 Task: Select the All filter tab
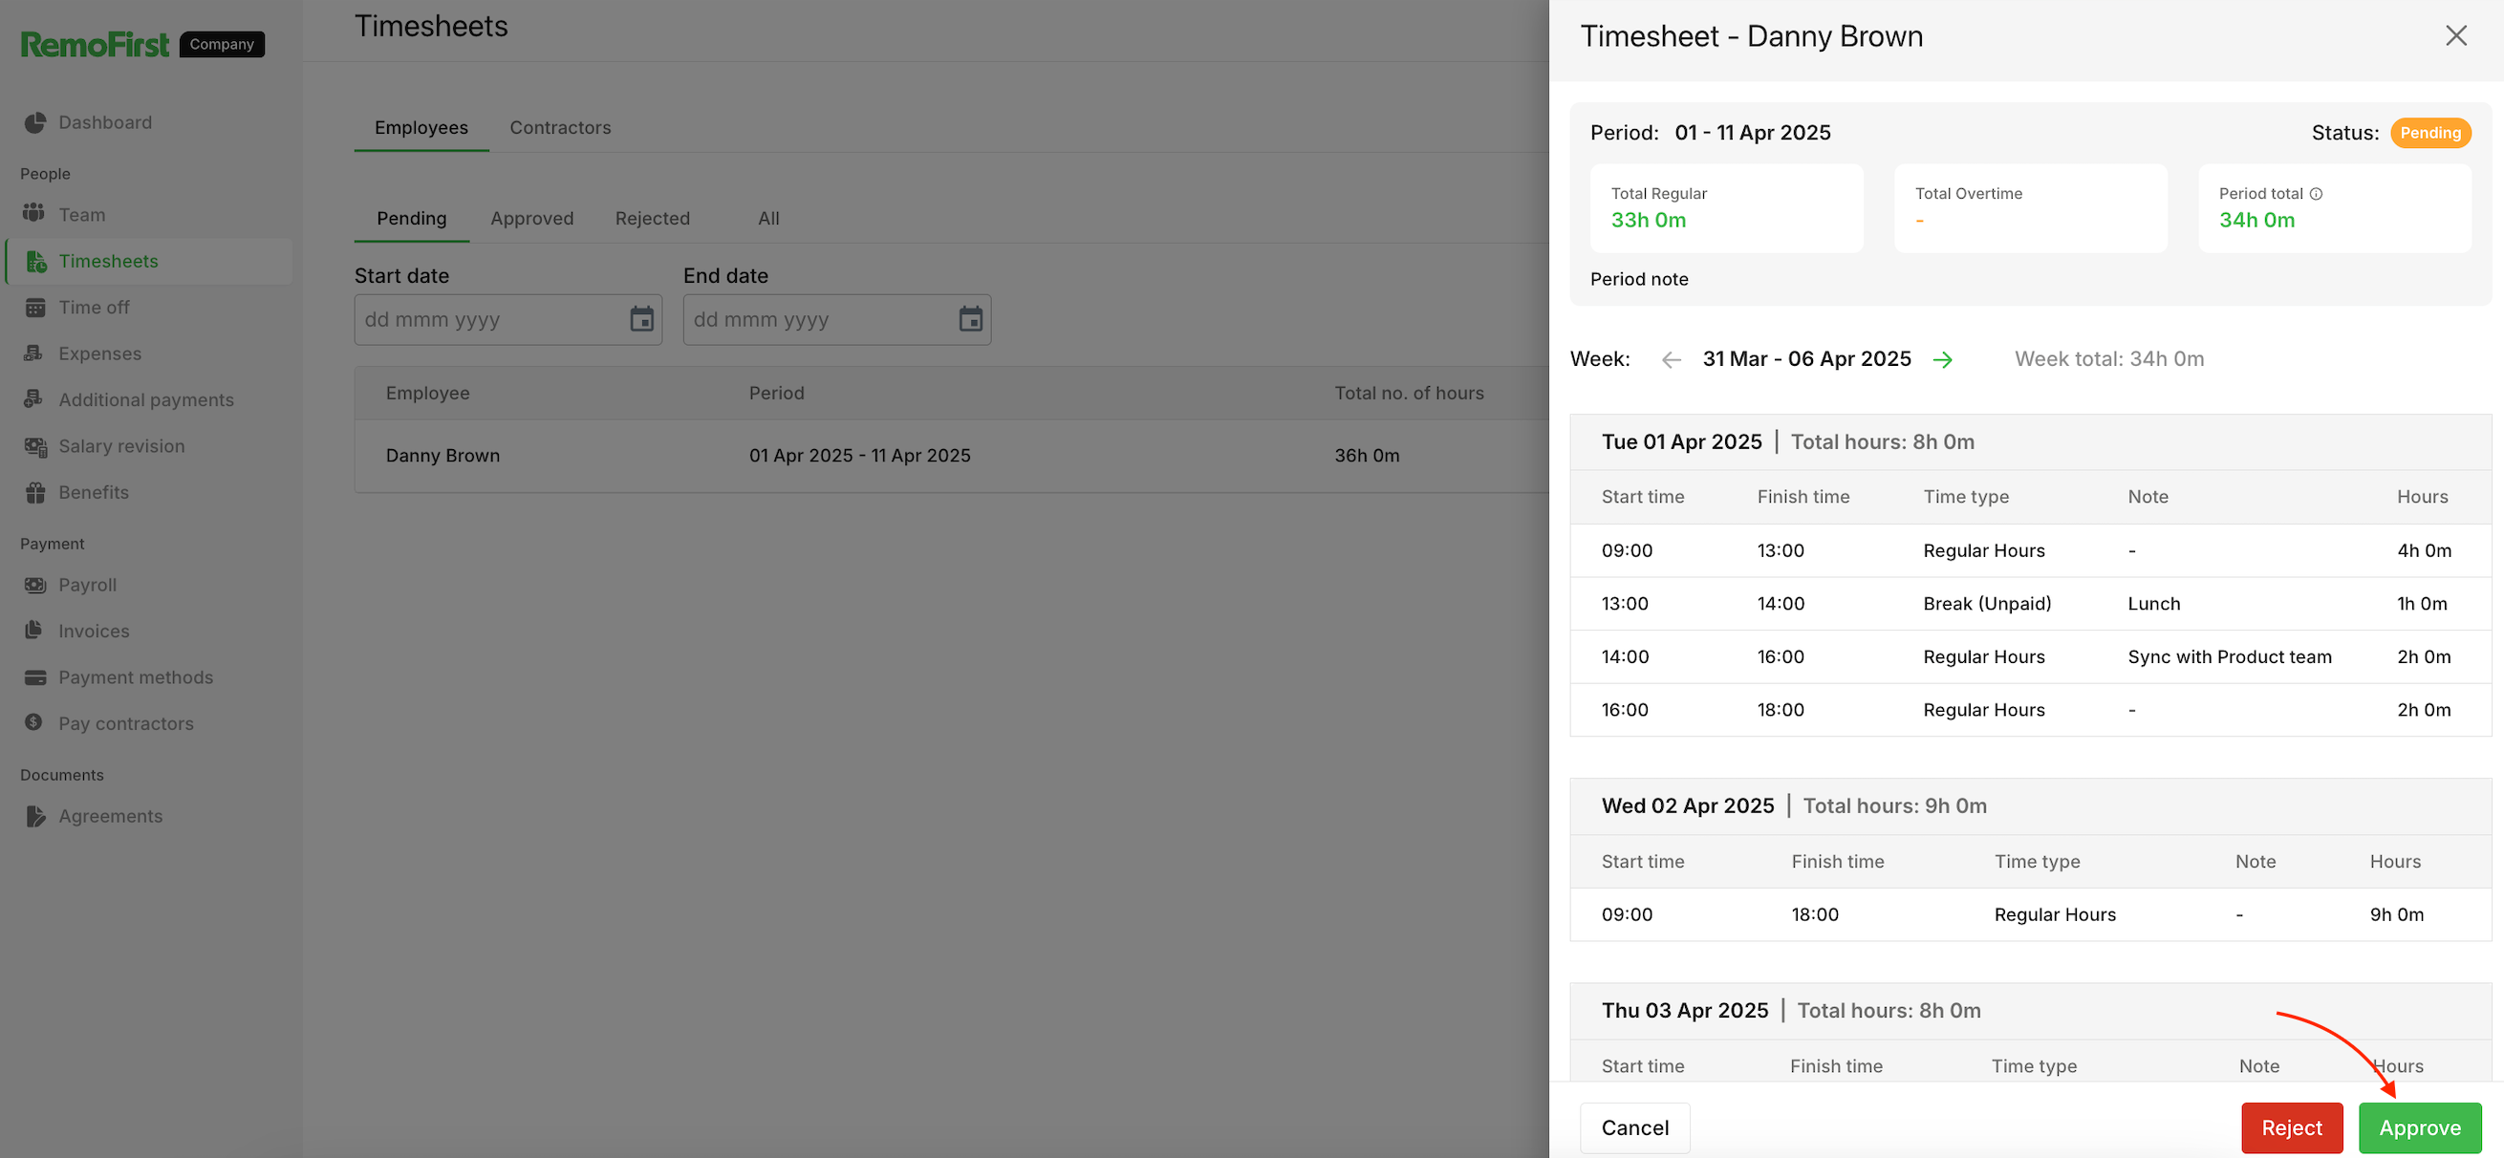pyautogui.click(x=767, y=219)
